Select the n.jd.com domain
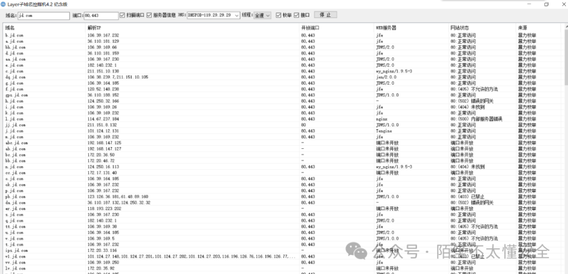This screenshot has height=274, width=568. click(15, 167)
